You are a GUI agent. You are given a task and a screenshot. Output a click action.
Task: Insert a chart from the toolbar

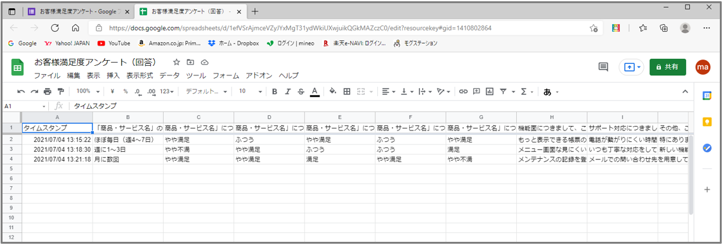coord(490,92)
